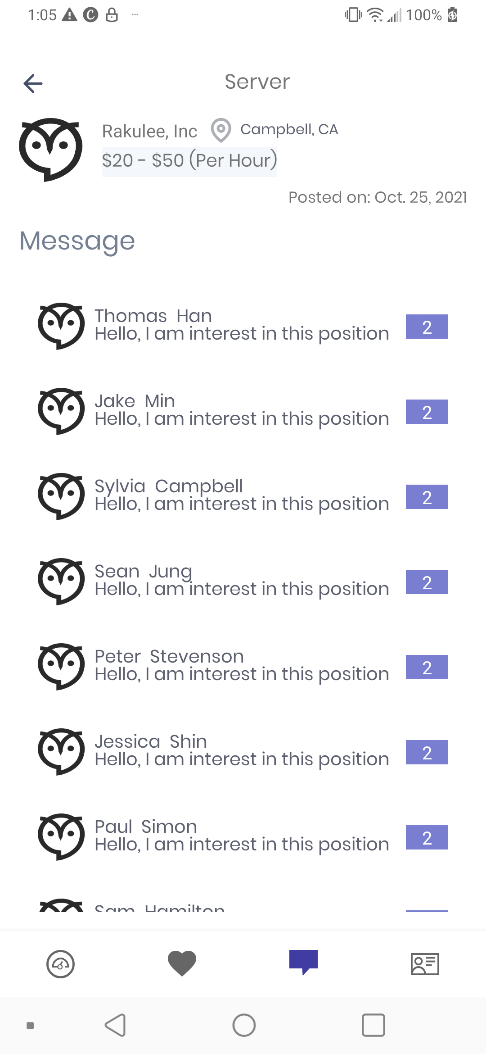Tap Jake Min's unread count badge
Screen dimensions: 486x1054
[427, 412]
